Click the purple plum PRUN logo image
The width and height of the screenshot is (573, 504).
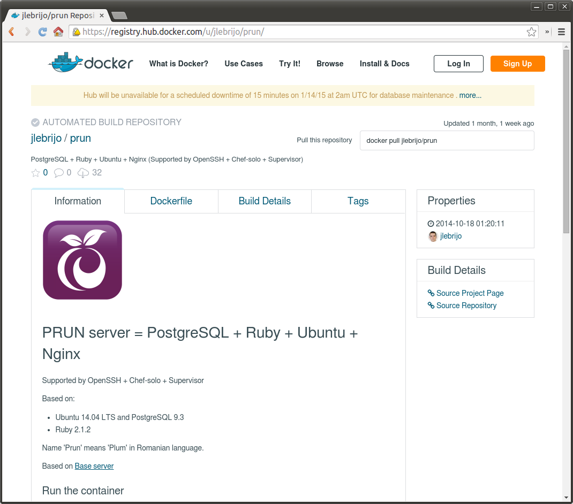point(82,260)
